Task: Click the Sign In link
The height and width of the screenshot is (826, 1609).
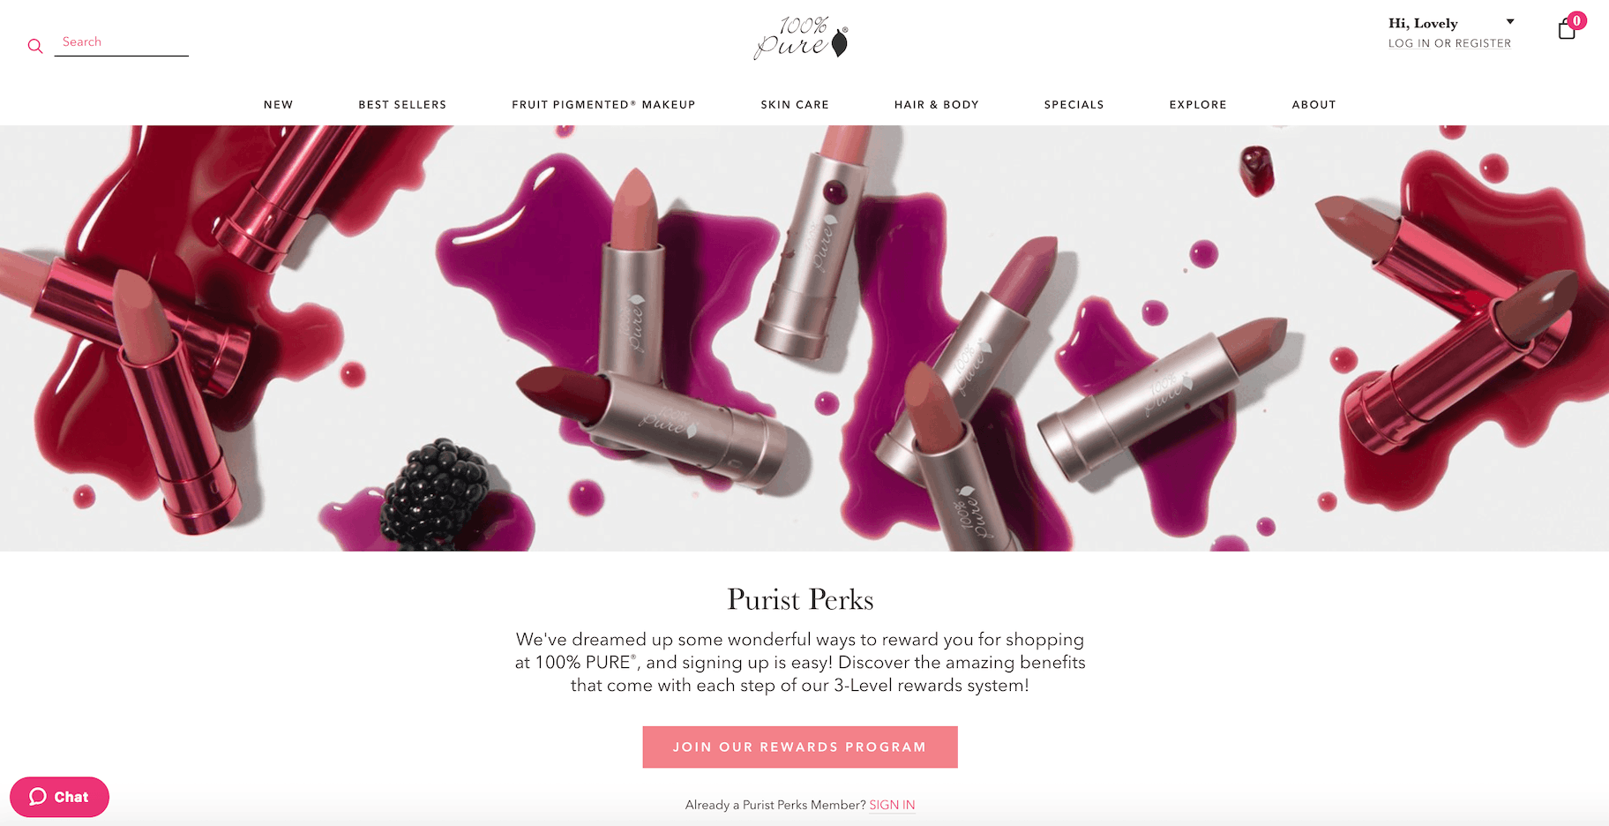Action: point(892,805)
